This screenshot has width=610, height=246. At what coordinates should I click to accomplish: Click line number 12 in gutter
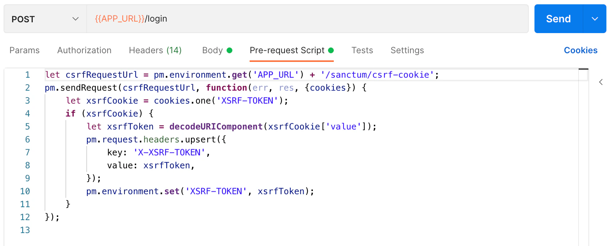pos(25,217)
